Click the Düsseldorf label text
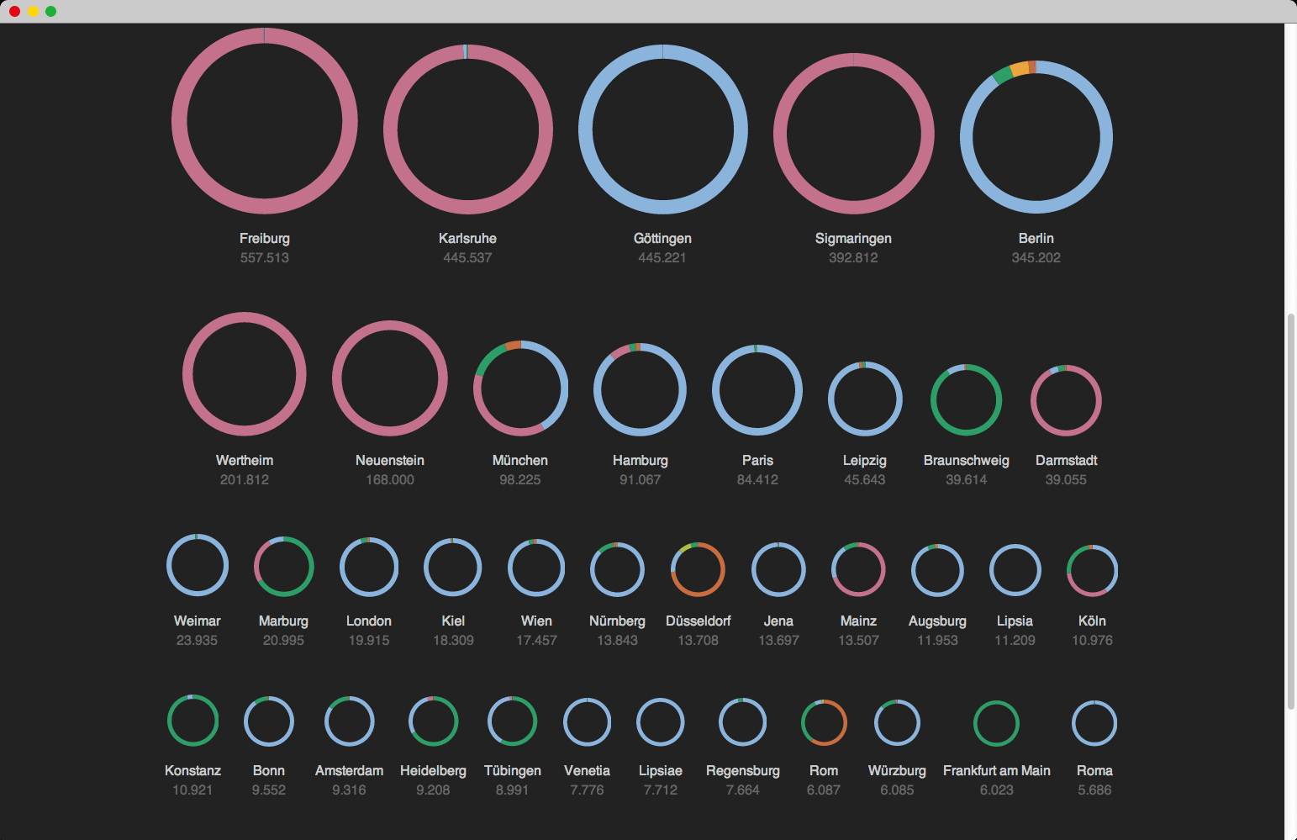 [x=699, y=621]
